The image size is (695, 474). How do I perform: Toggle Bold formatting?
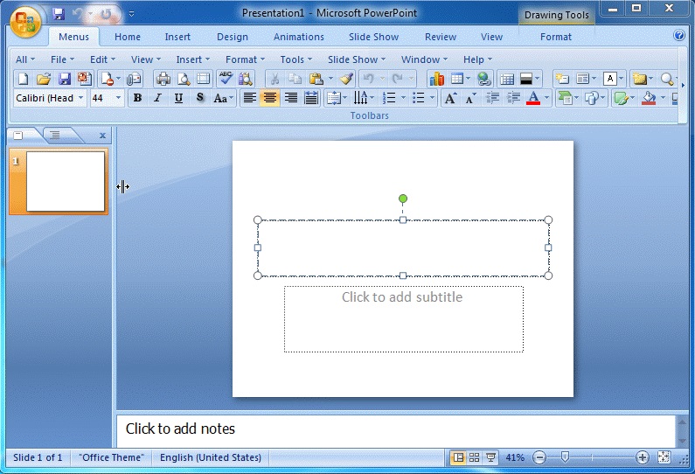point(137,98)
